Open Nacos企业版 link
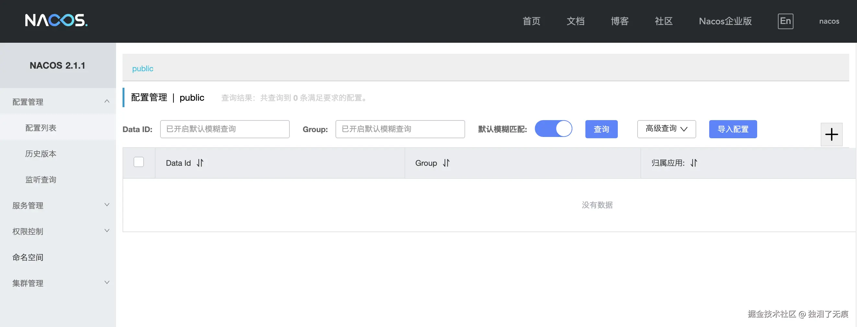Viewport: 857px width, 327px height. tap(725, 21)
